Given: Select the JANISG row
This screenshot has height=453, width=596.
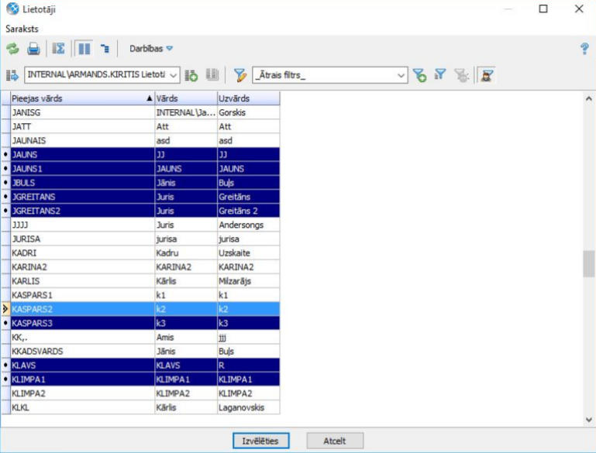Looking at the screenshot, I should tap(145, 112).
